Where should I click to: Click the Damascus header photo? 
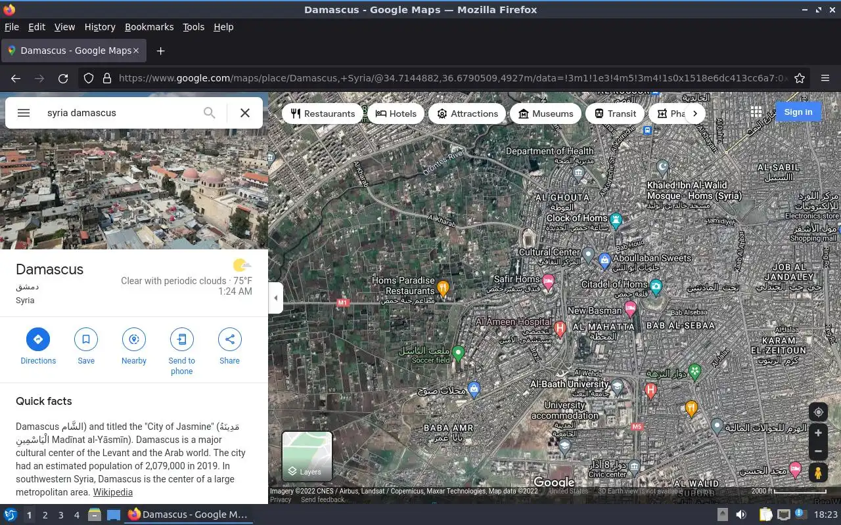point(134,190)
